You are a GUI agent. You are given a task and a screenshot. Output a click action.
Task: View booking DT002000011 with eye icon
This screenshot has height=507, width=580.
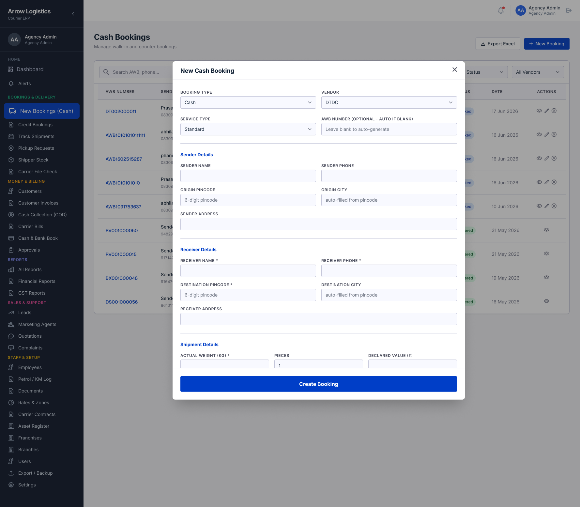539,111
